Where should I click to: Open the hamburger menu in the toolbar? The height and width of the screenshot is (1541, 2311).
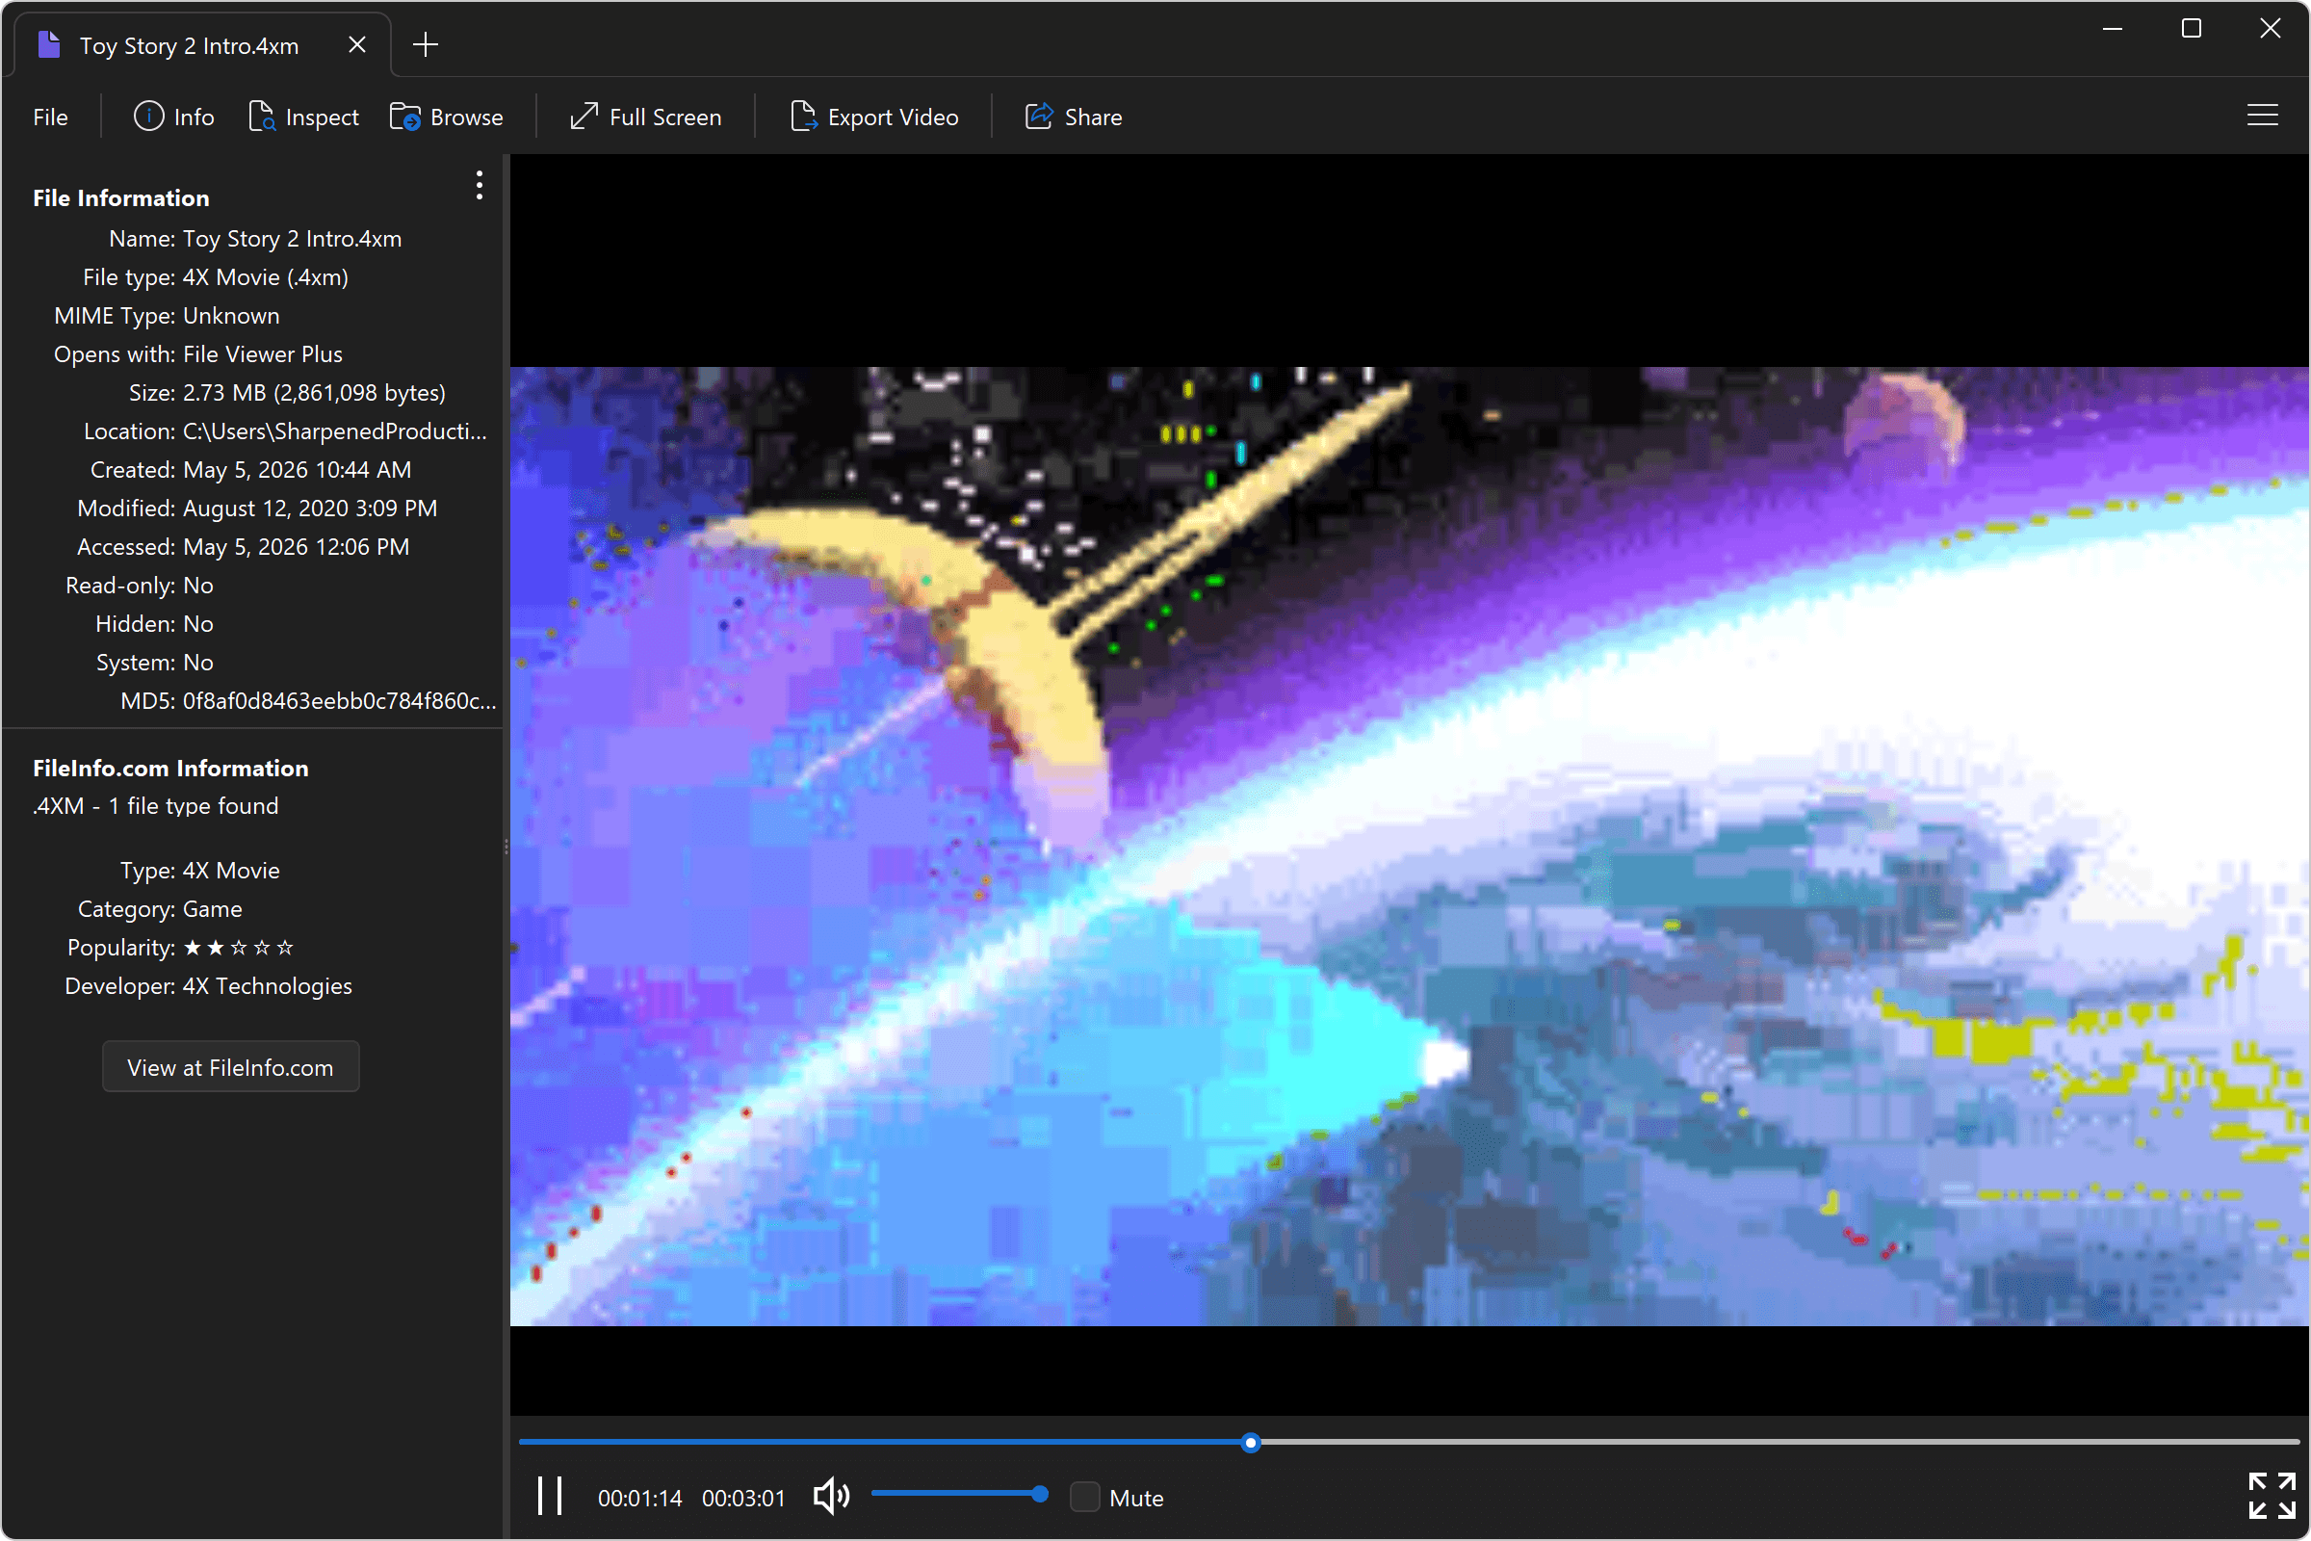2262,116
